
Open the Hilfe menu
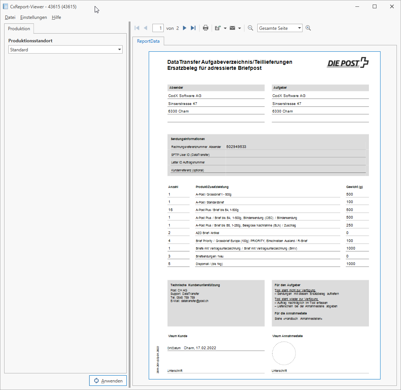coord(56,17)
